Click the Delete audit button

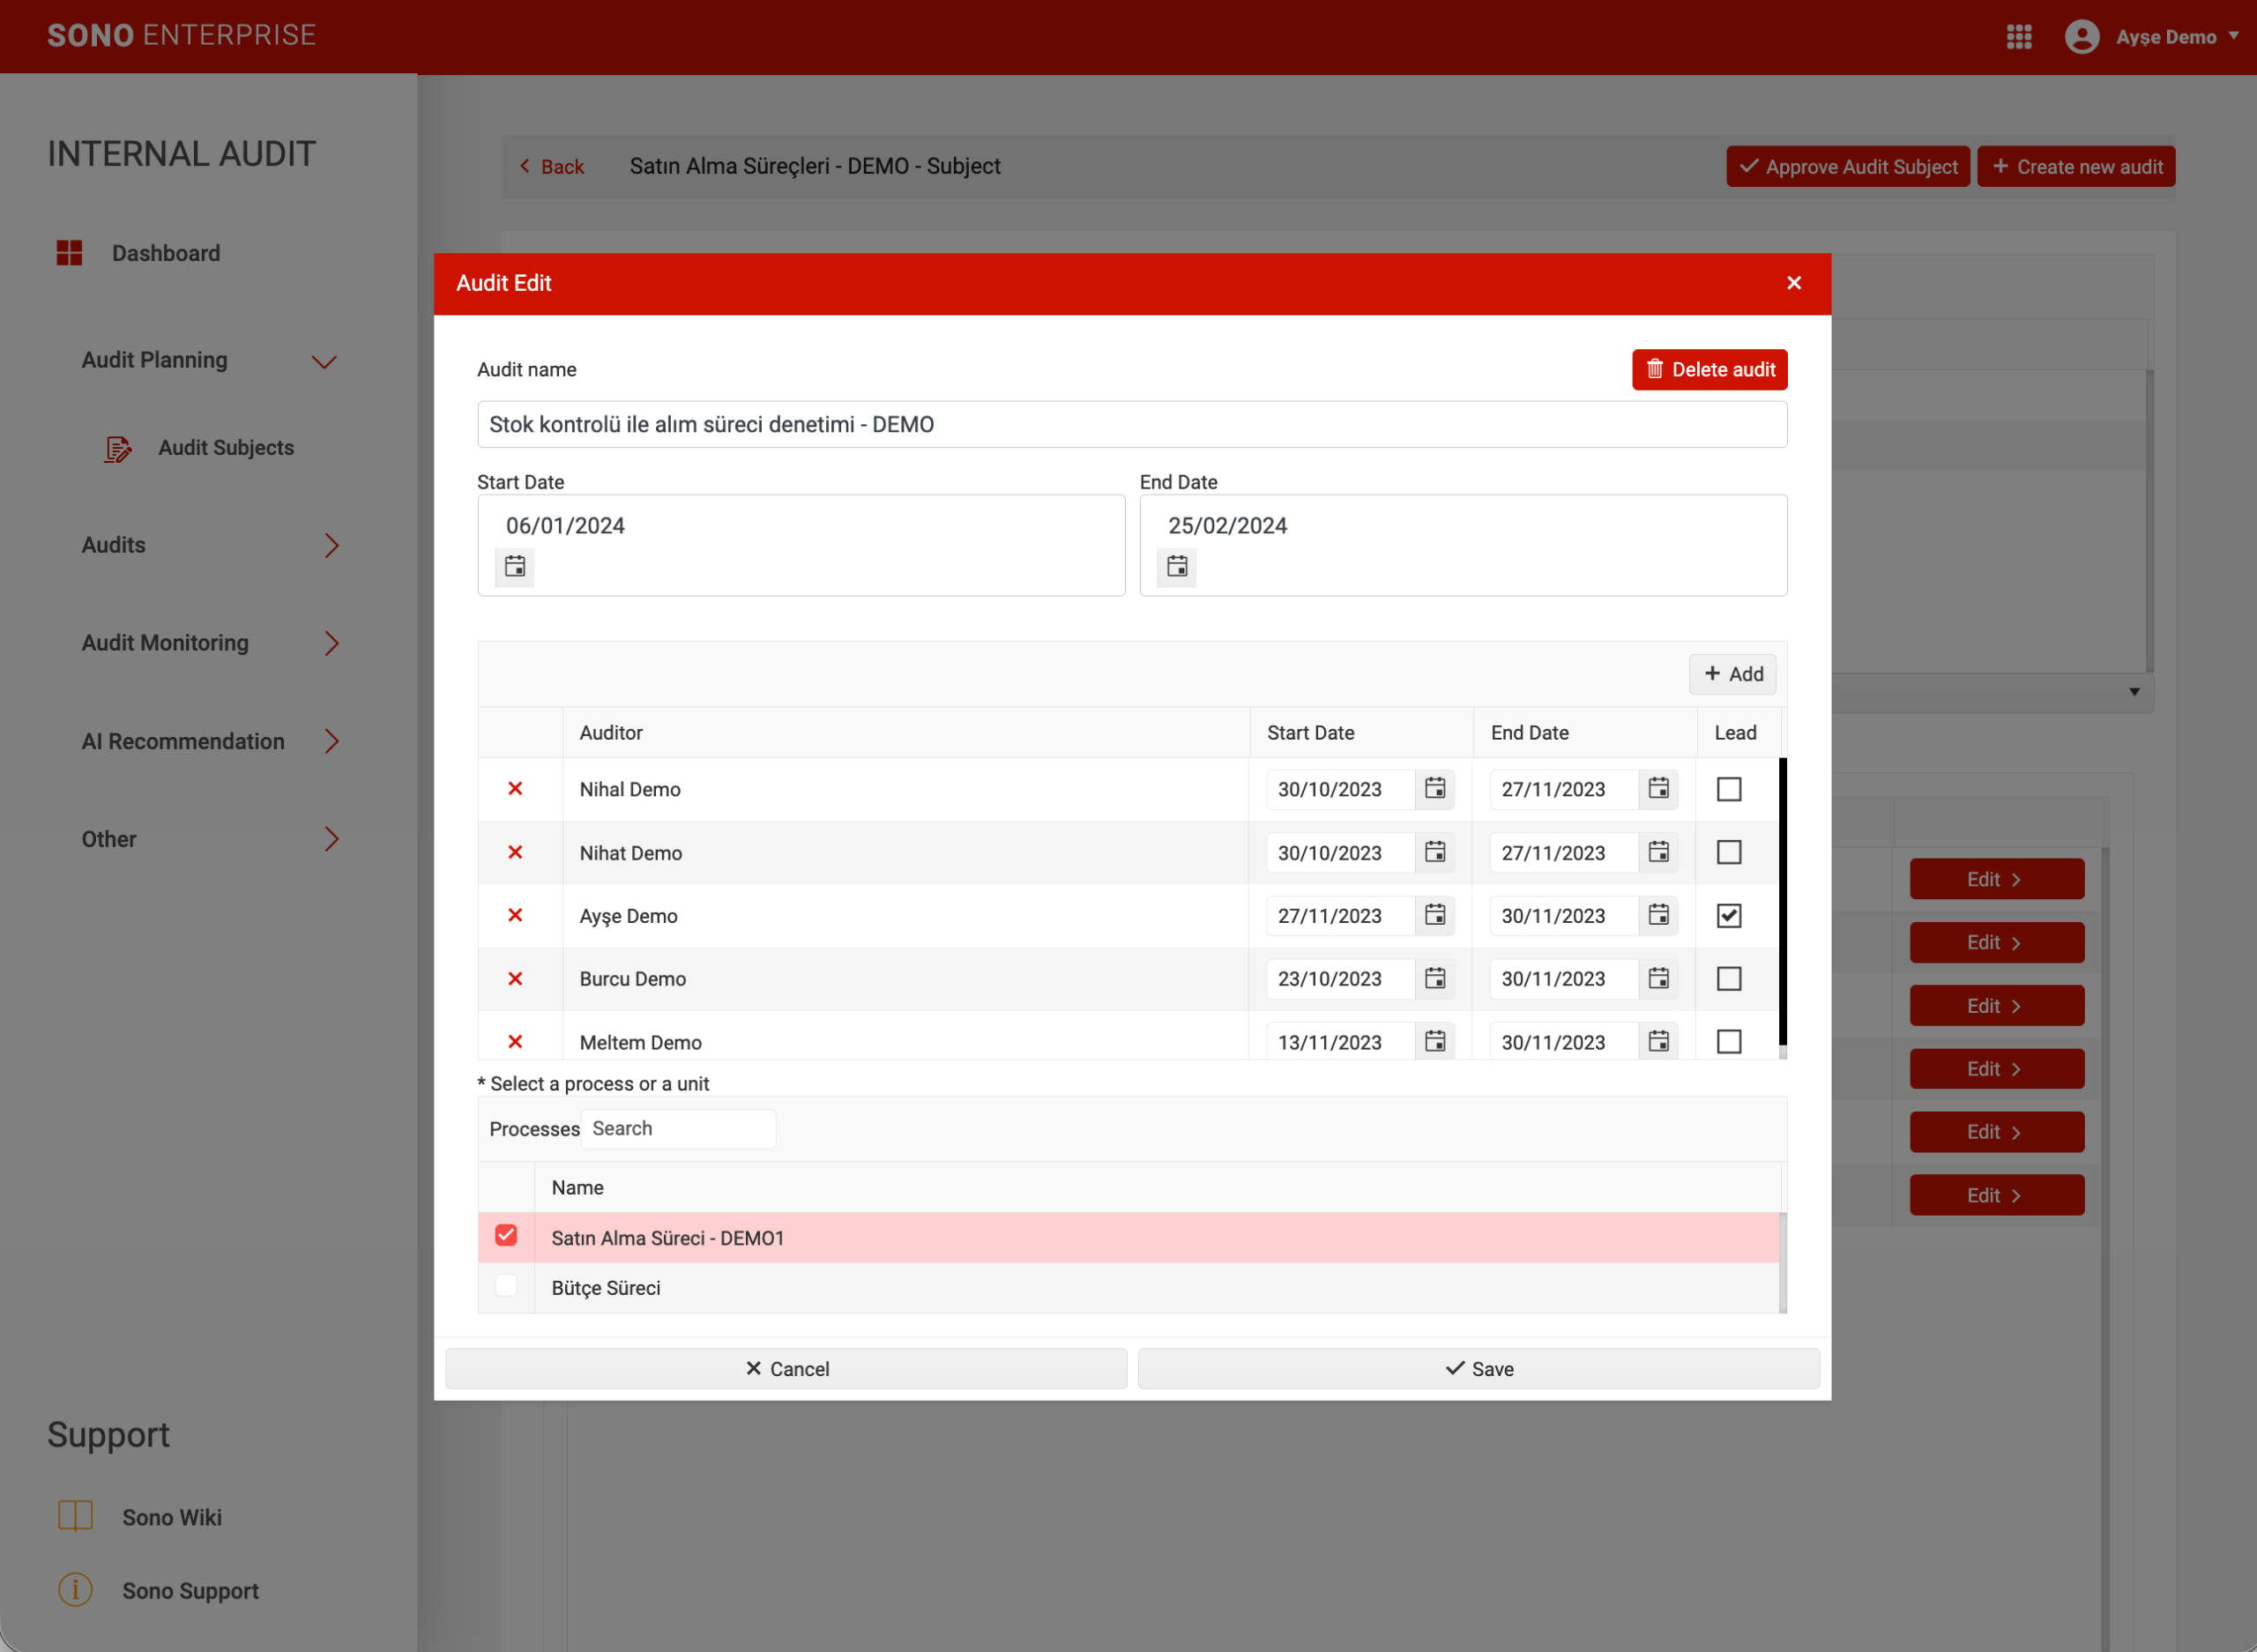tap(1709, 370)
